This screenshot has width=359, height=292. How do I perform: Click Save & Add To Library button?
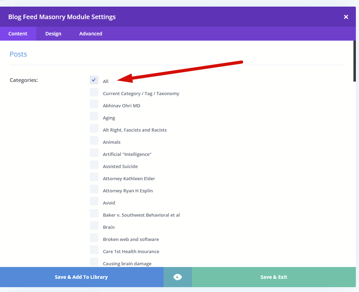coord(81,277)
